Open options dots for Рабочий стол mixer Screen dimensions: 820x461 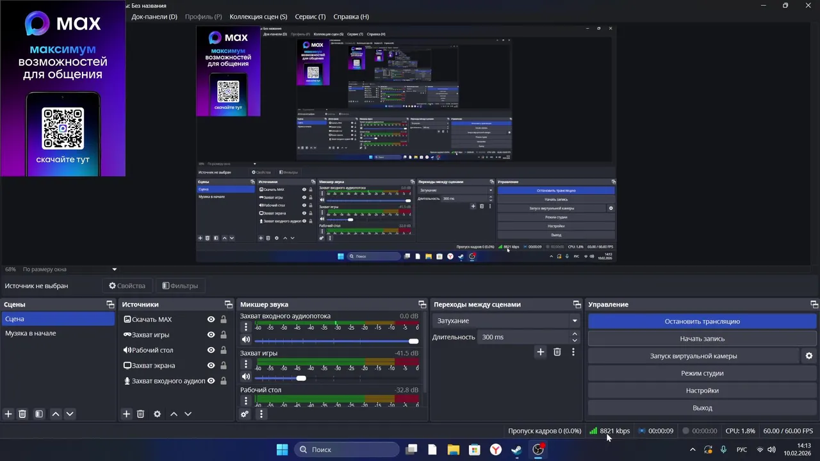(x=245, y=401)
